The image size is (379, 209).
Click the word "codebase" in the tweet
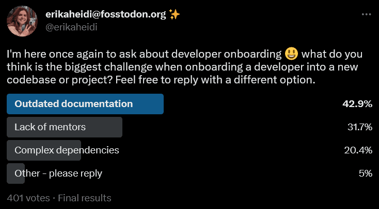27,81
